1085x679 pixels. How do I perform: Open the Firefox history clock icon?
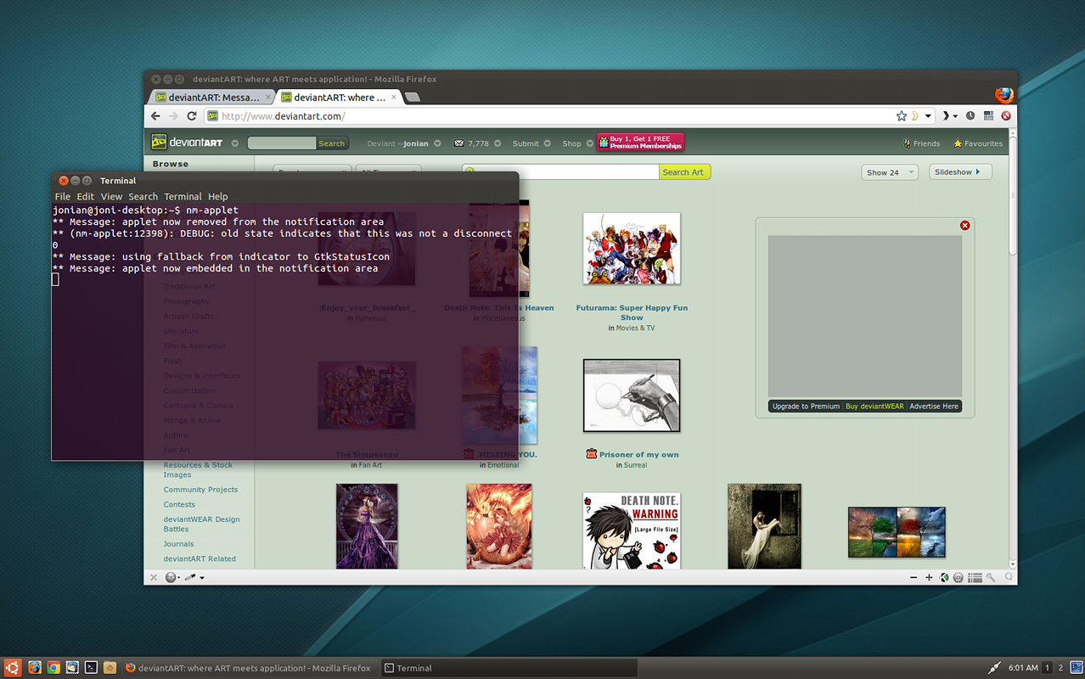click(970, 116)
